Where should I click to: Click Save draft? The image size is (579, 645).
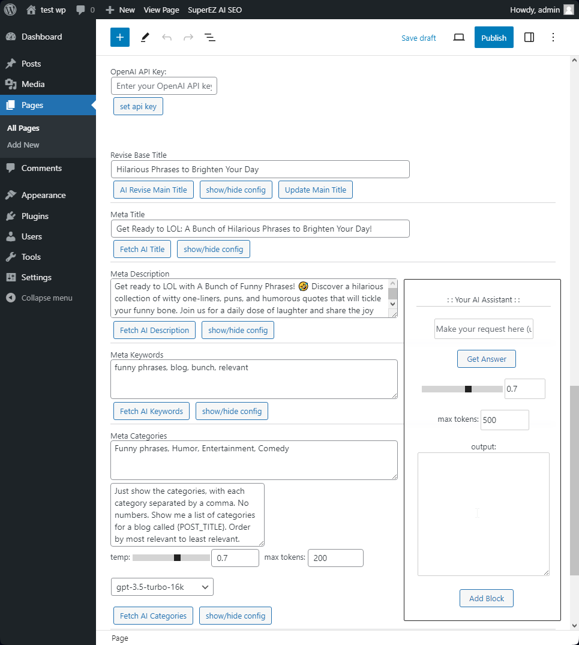(x=419, y=38)
